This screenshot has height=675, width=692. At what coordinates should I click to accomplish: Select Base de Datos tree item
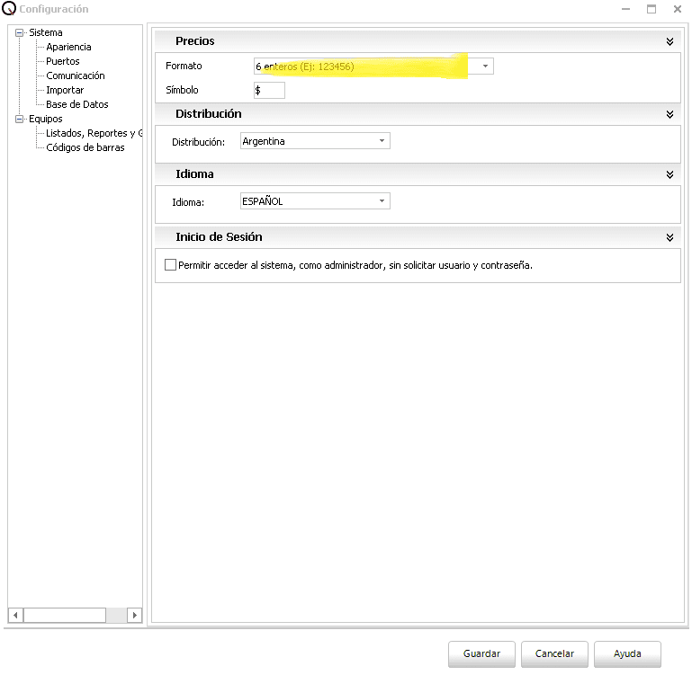coord(76,104)
